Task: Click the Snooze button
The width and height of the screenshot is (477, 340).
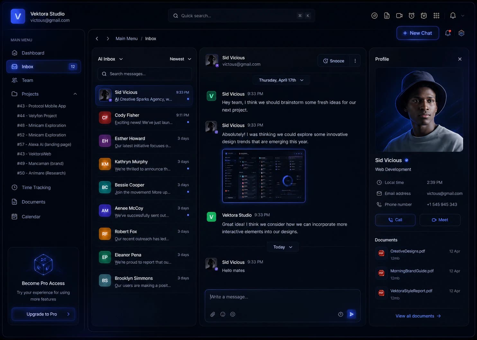Action: pyautogui.click(x=334, y=61)
